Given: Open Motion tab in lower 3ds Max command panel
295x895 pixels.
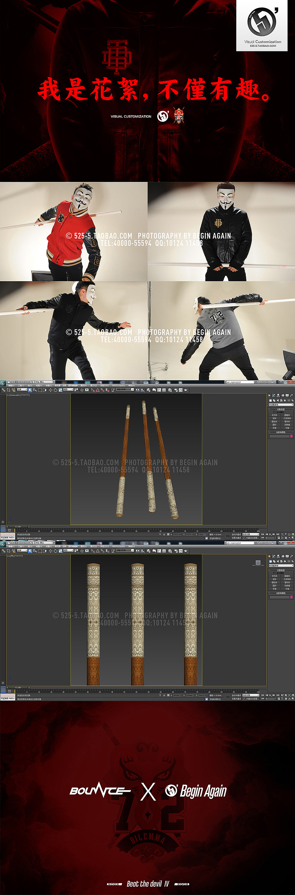Looking at the screenshot, I should tap(283, 556).
